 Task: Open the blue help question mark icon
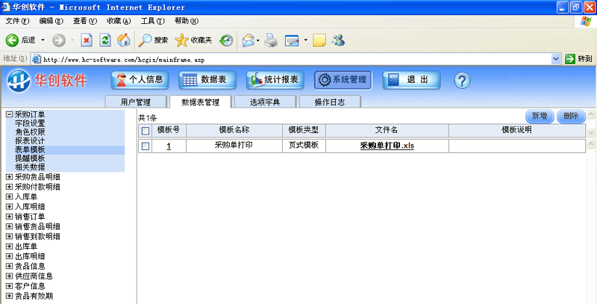tap(462, 80)
